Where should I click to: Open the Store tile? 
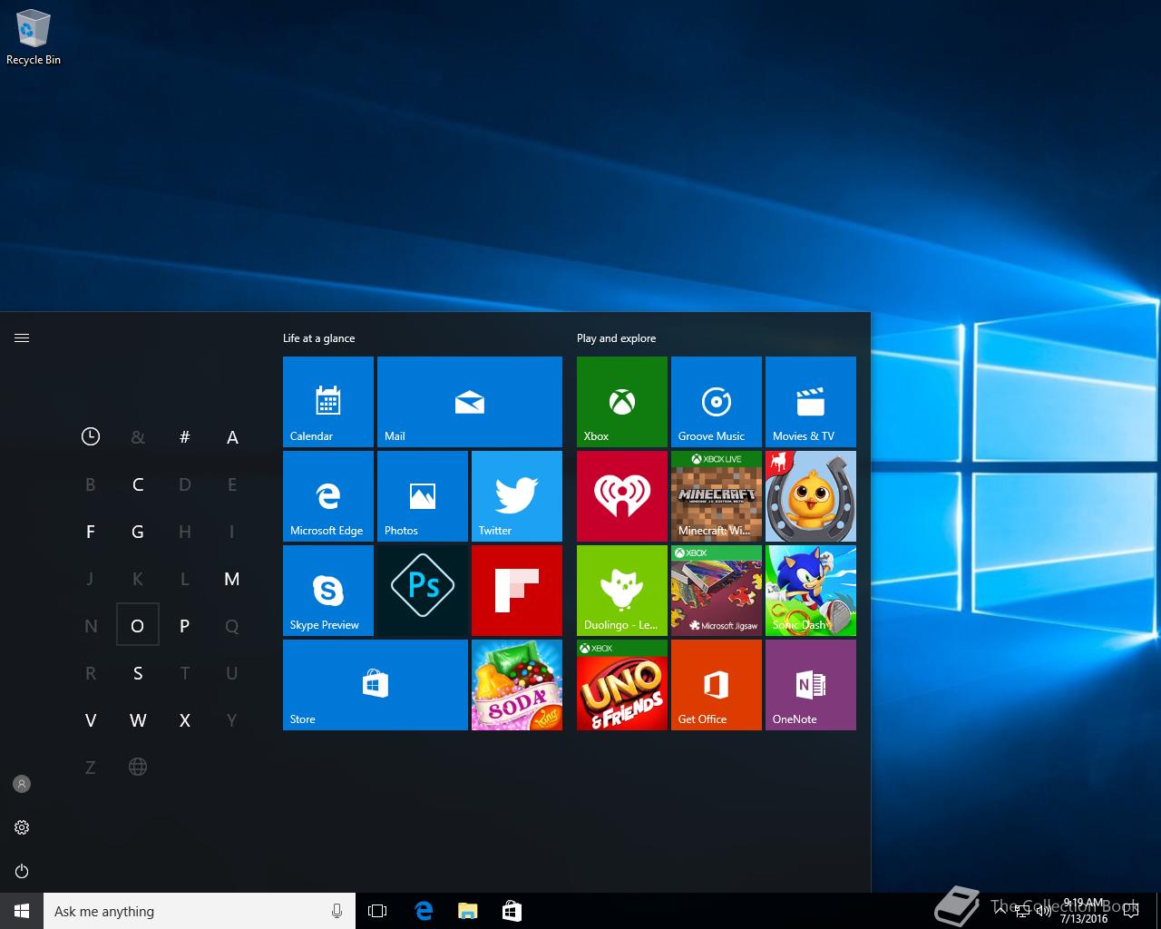376,685
